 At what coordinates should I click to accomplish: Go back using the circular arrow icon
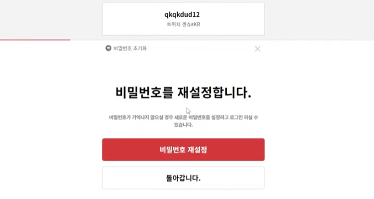click(108, 48)
